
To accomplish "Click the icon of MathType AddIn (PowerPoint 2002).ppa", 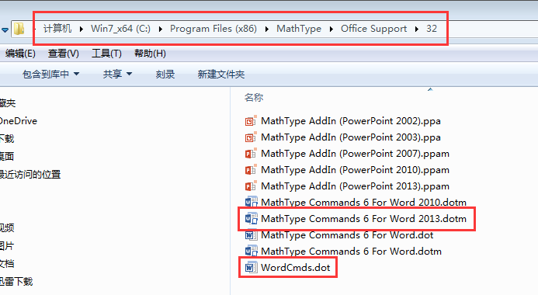I will (x=251, y=121).
